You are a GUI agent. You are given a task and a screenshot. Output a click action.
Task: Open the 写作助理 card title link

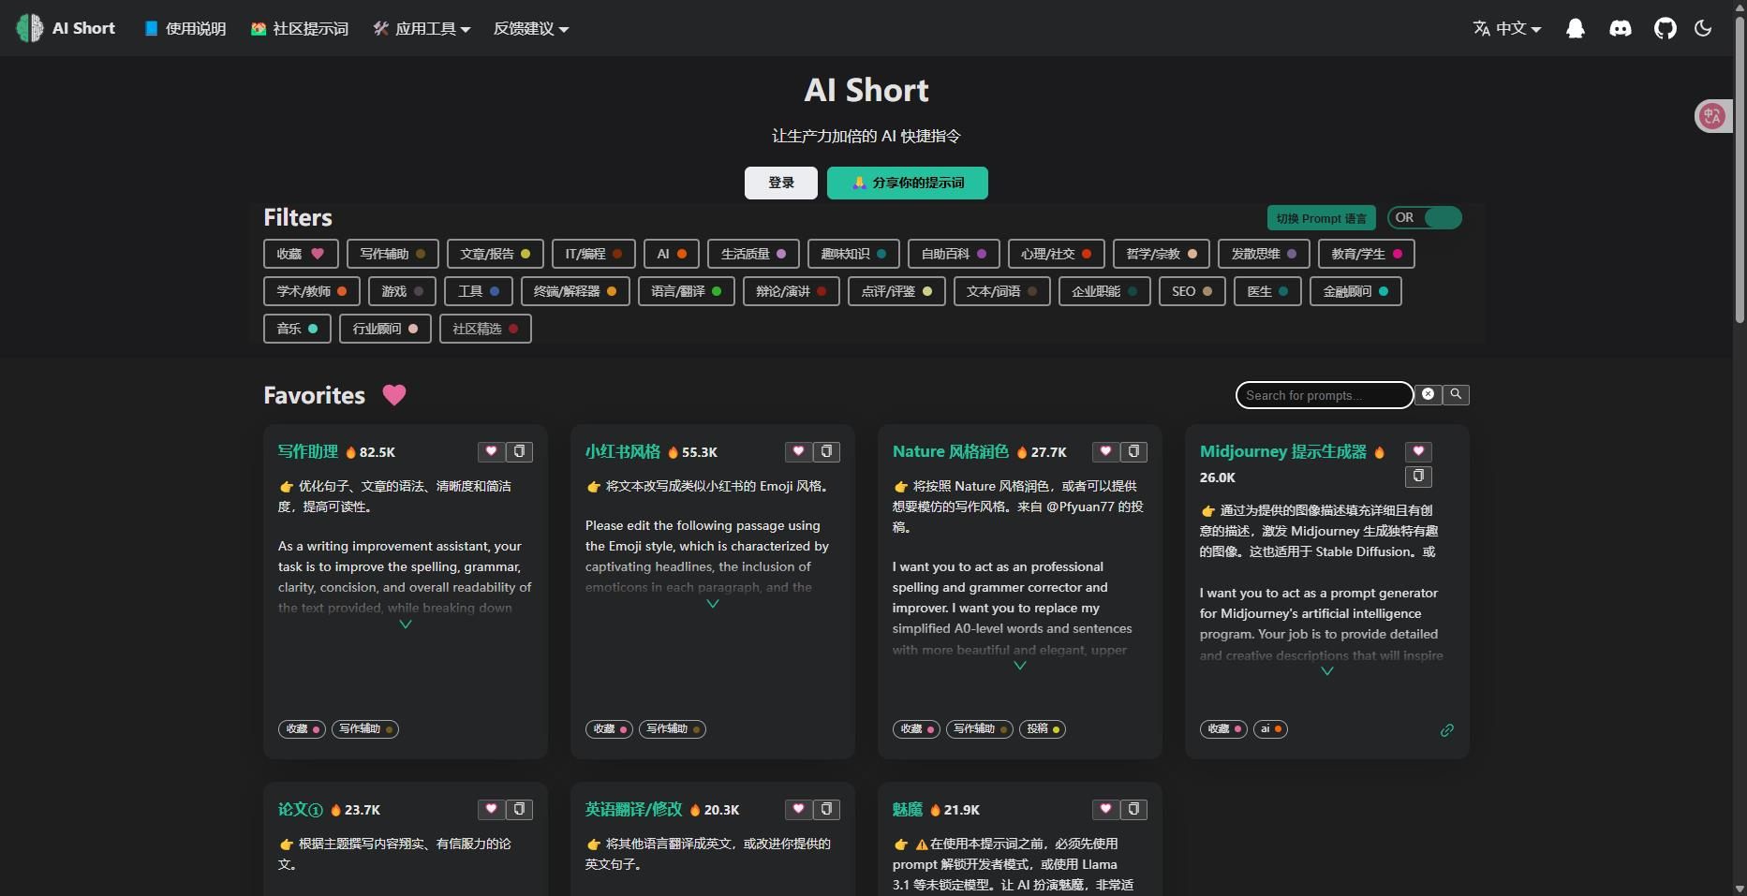(308, 451)
